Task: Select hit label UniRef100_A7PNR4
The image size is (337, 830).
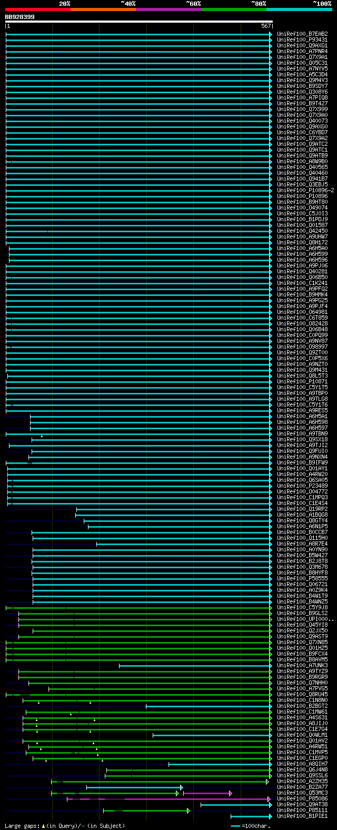Action: [302, 52]
